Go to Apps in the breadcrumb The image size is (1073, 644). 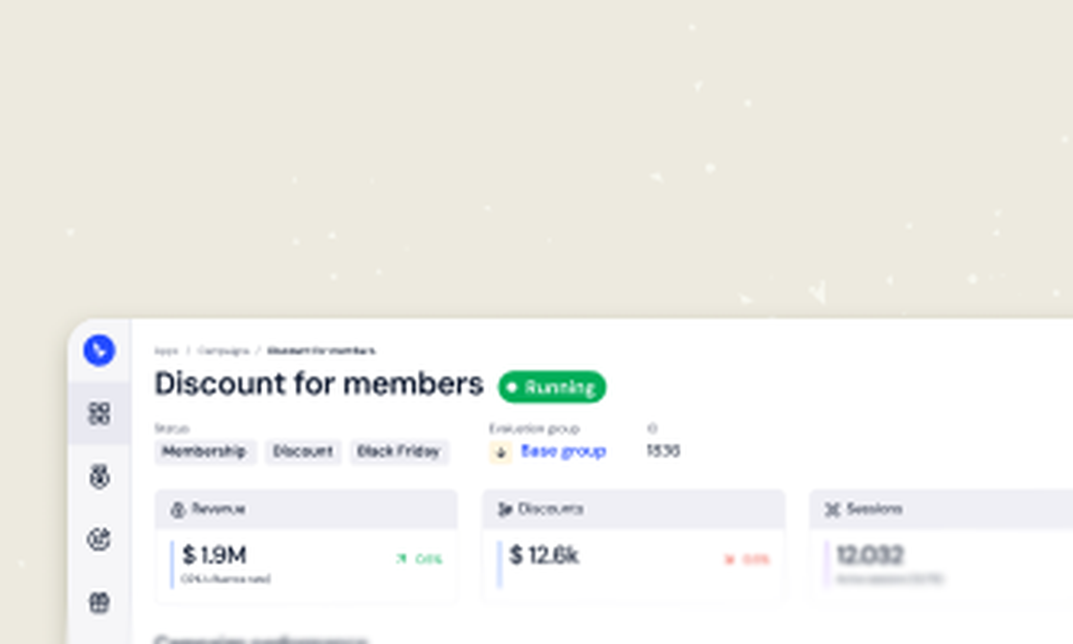click(x=166, y=351)
